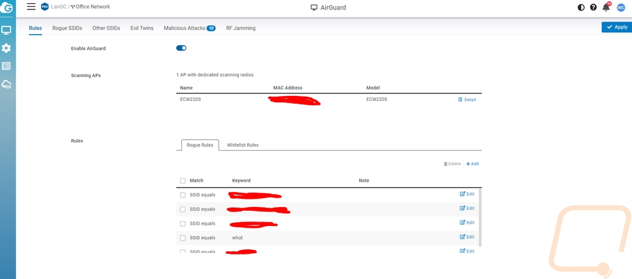Click the Model column header
The height and width of the screenshot is (279, 632).
coord(374,88)
